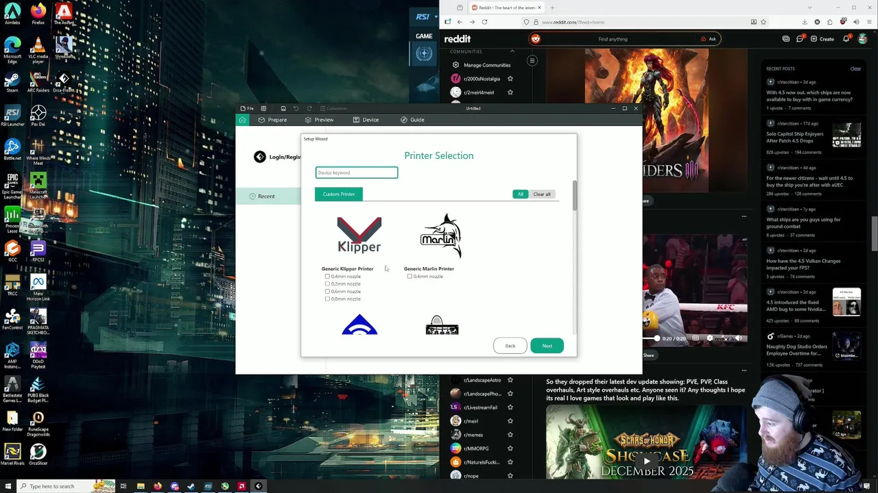Image resolution: width=878 pixels, height=493 pixels.
Task: Open Firefox downloads arrow icon
Action: pyautogui.click(x=805, y=22)
